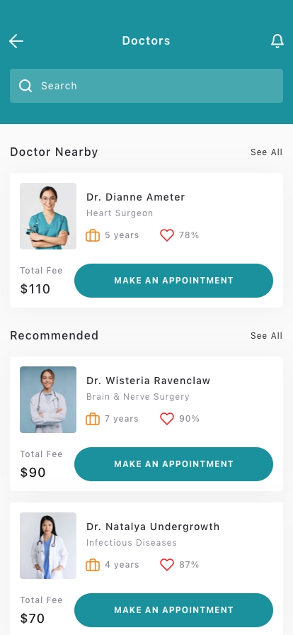Open Dr. Dianne Ameter's profile photo
The image size is (293, 635).
tap(48, 216)
